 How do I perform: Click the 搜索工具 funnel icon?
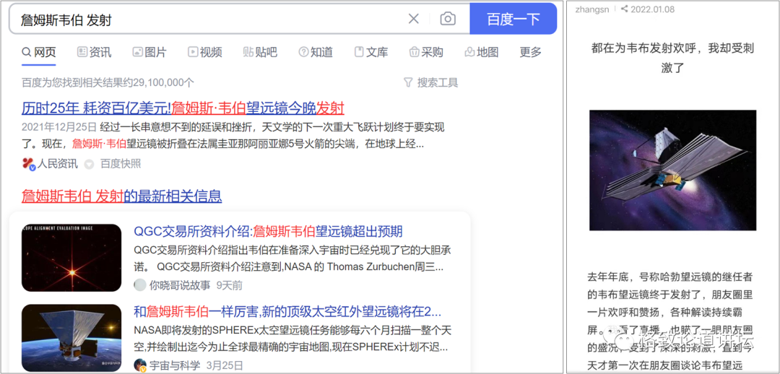click(x=408, y=82)
